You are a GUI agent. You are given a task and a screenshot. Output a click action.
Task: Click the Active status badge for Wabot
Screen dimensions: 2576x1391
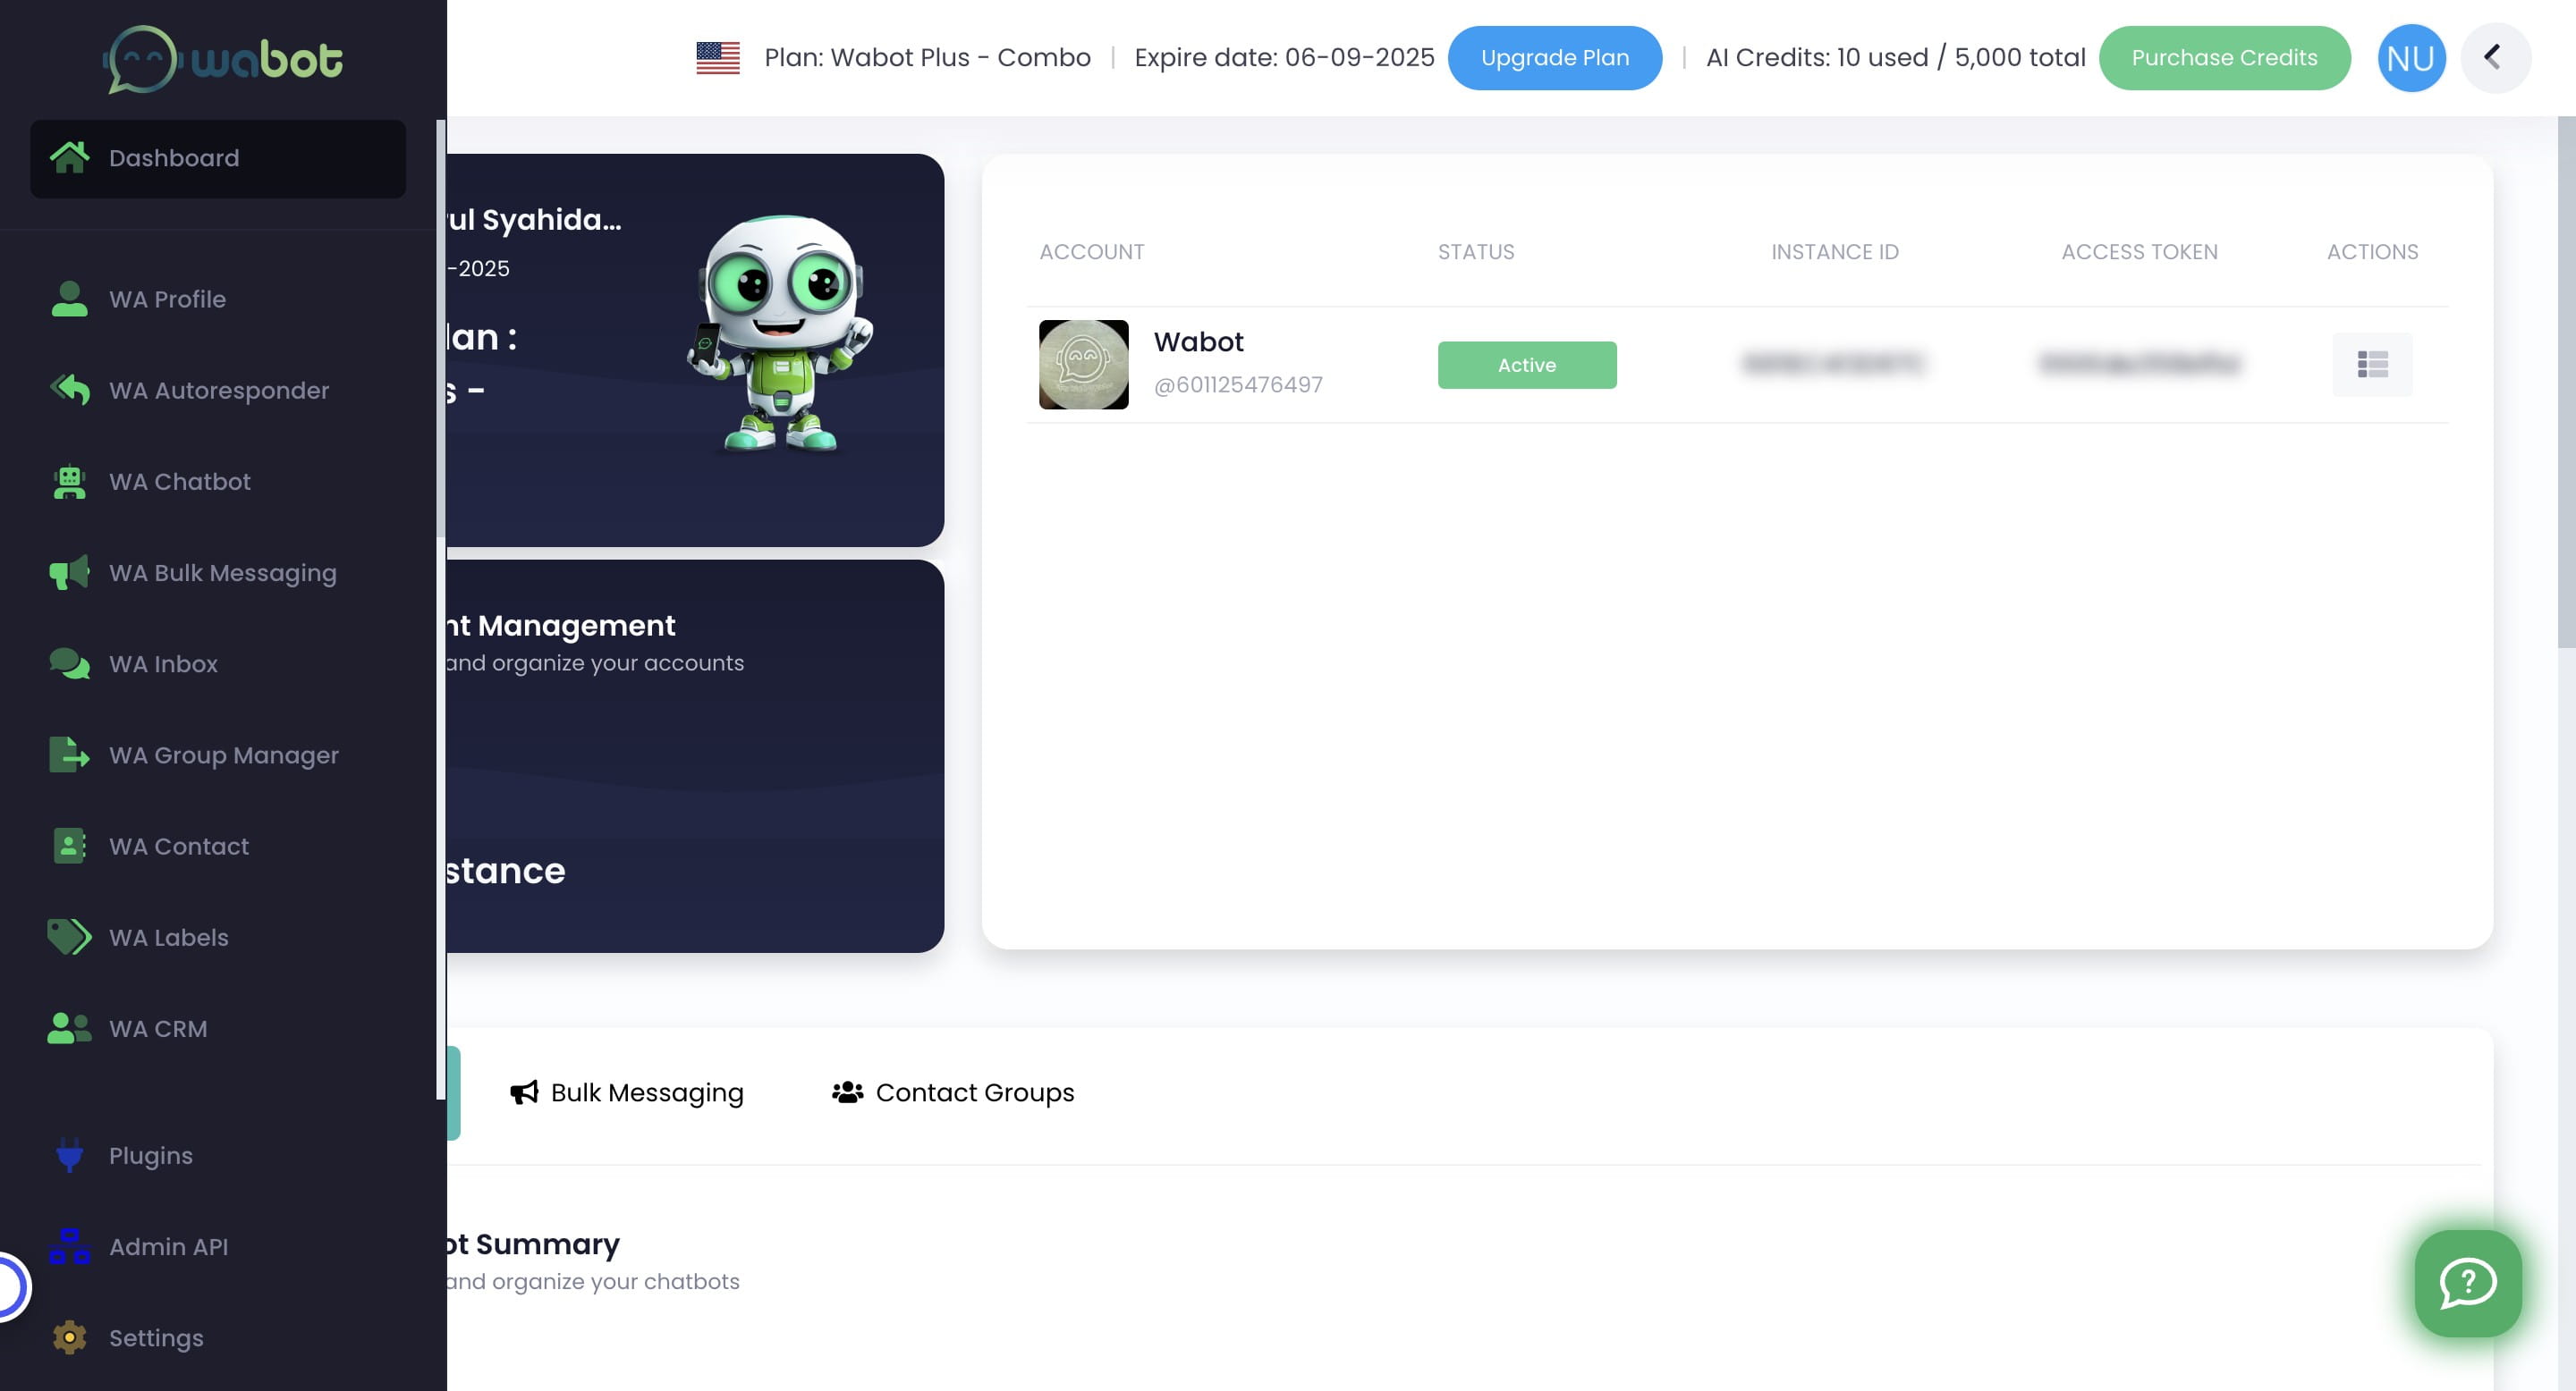pyautogui.click(x=1527, y=365)
